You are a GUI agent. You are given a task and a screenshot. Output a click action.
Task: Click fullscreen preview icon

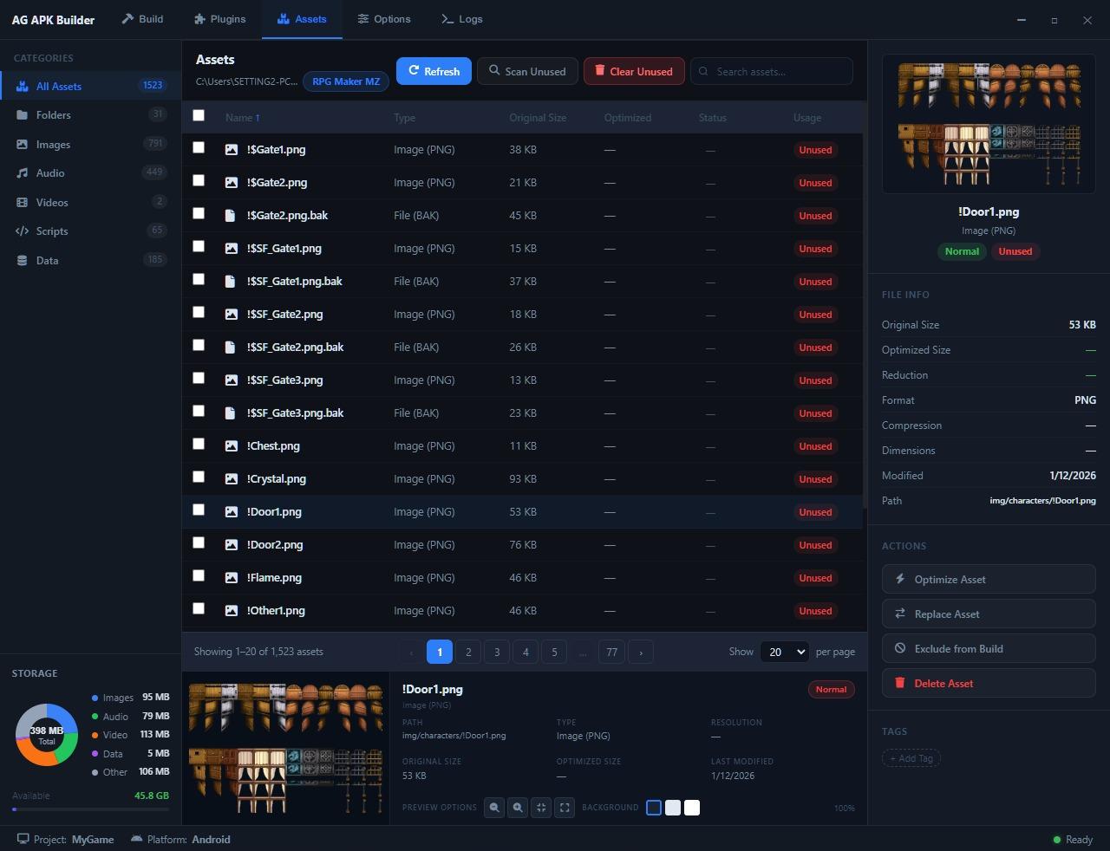pos(565,808)
